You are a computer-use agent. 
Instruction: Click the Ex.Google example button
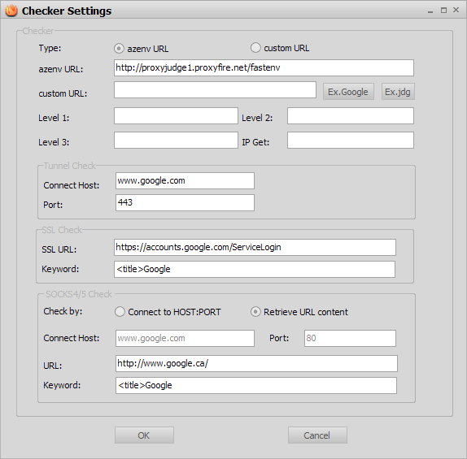point(348,92)
